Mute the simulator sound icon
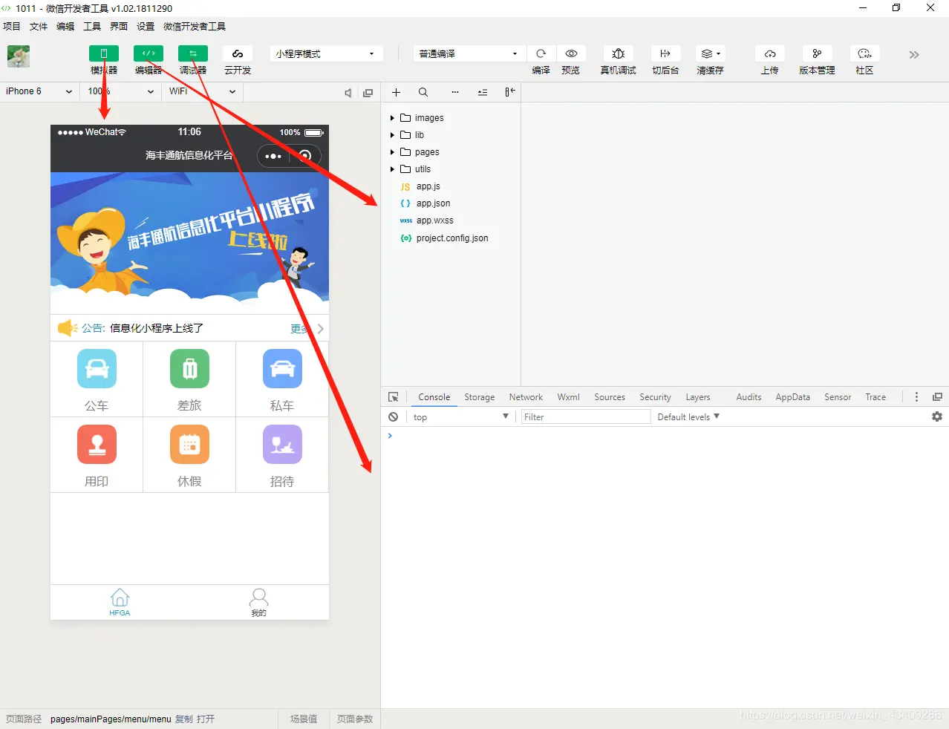 (348, 93)
